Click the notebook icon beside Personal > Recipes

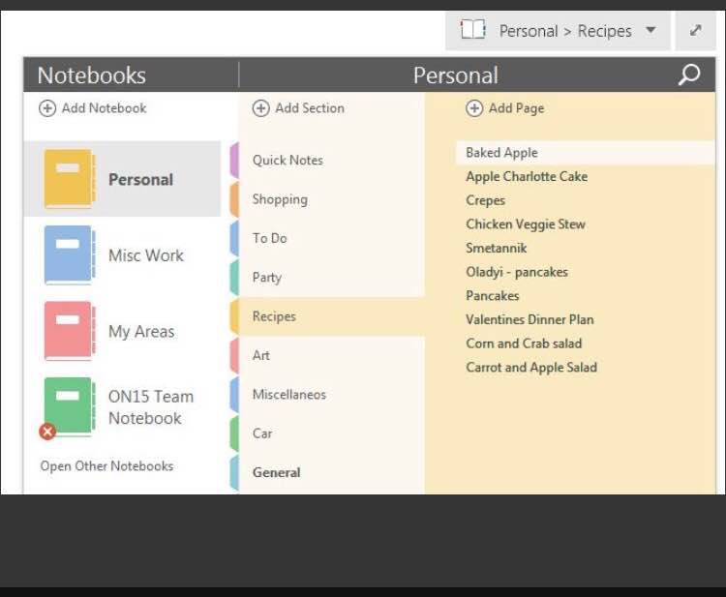coord(472,31)
